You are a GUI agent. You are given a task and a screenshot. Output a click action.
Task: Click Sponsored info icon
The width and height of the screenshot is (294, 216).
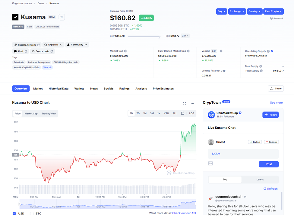tap(271, 18)
